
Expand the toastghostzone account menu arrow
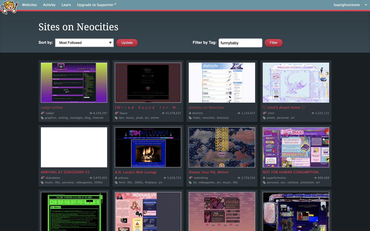366,5
